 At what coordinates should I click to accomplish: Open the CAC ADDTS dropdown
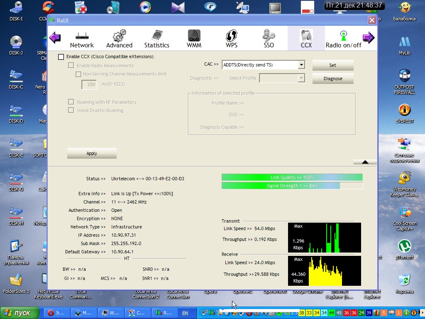click(301, 65)
